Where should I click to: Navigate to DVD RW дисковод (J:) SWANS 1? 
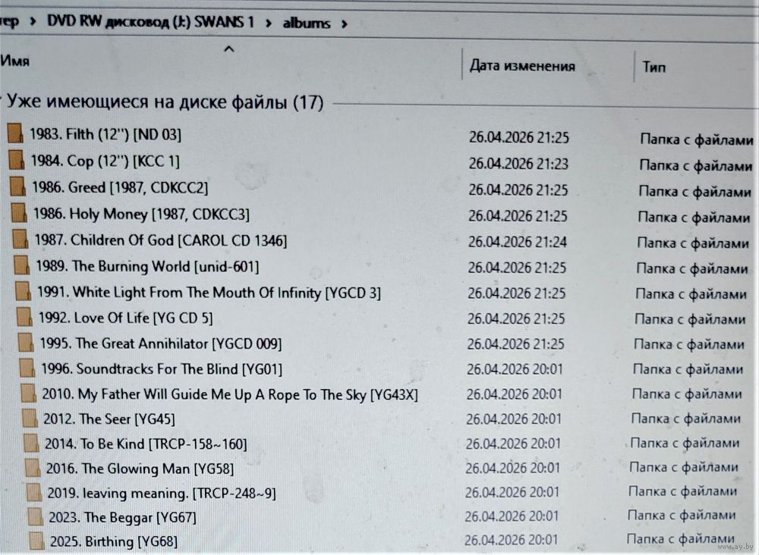[150, 22]
